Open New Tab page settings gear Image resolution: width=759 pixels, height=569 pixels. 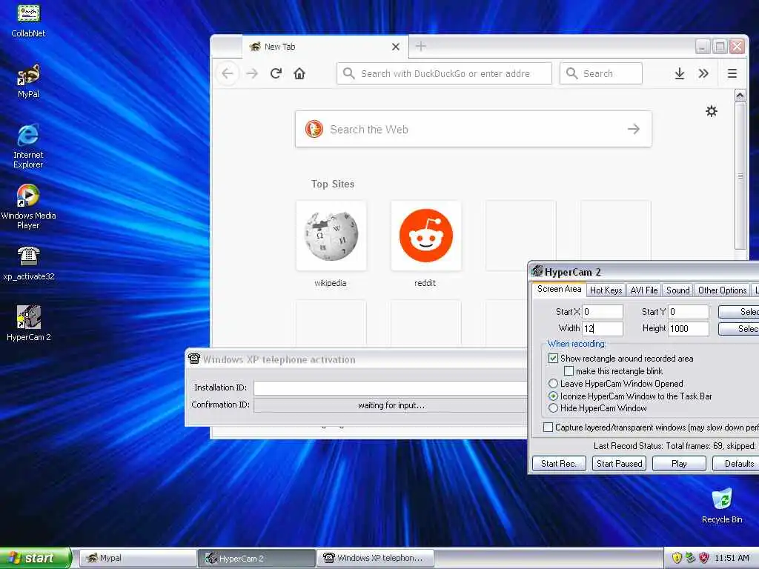[x=711, y=111]
